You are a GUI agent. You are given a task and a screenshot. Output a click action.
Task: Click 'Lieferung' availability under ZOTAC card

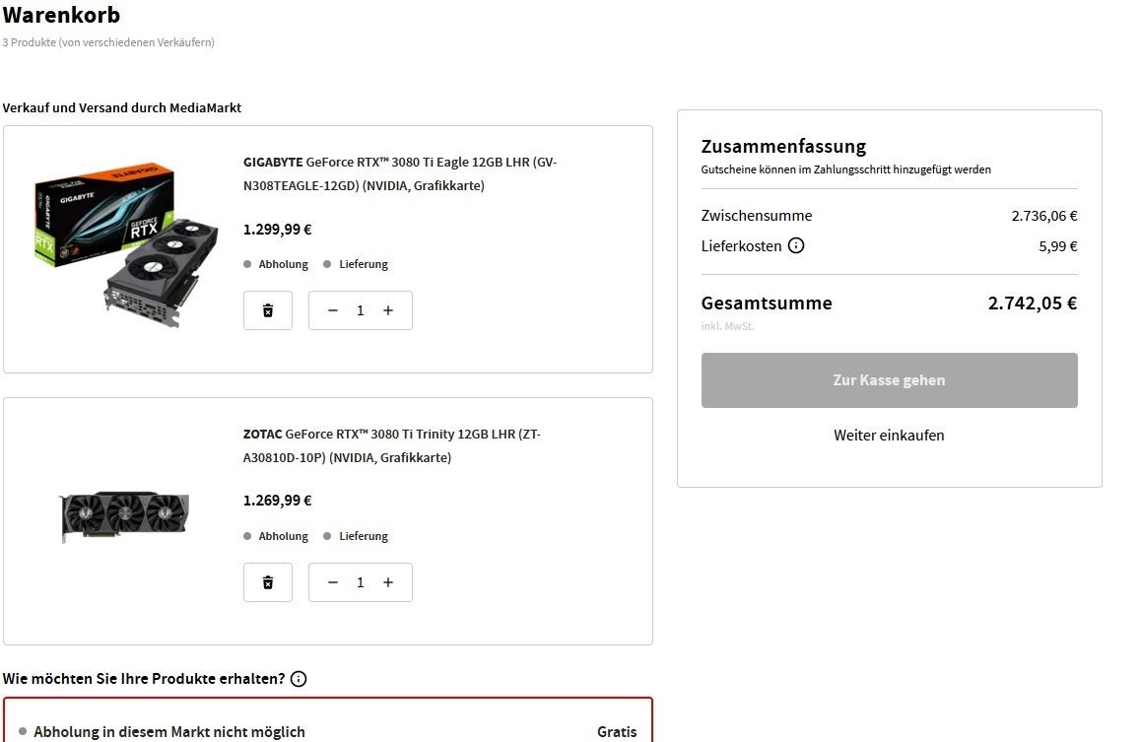[357, 536]
